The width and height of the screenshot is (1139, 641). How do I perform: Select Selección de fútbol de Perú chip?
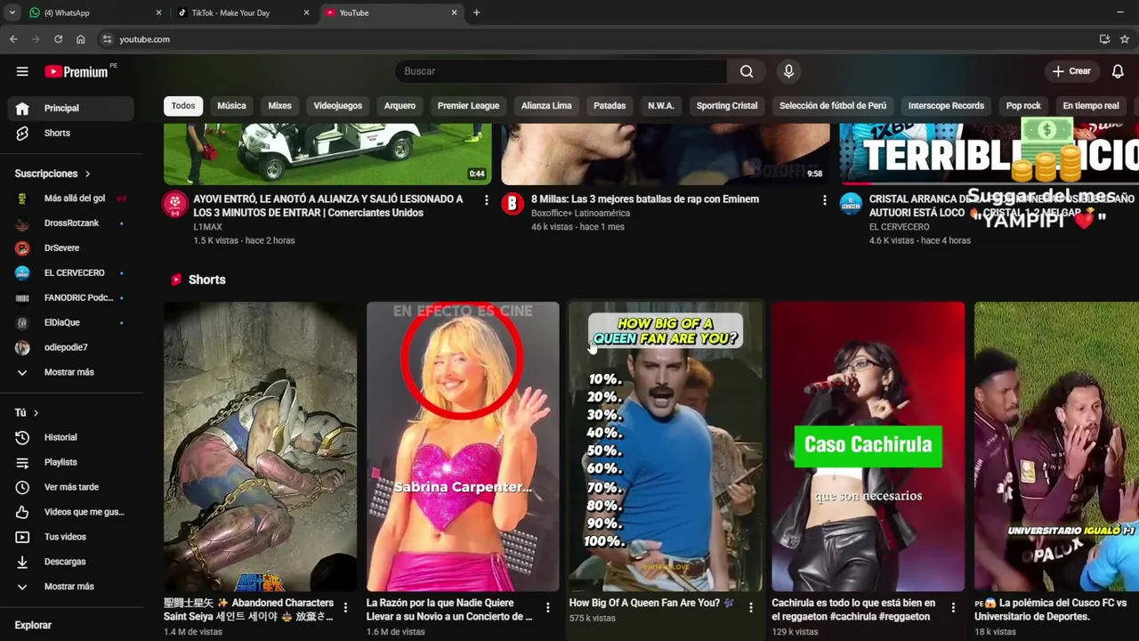pyautogui.click(x=833, y=106)
